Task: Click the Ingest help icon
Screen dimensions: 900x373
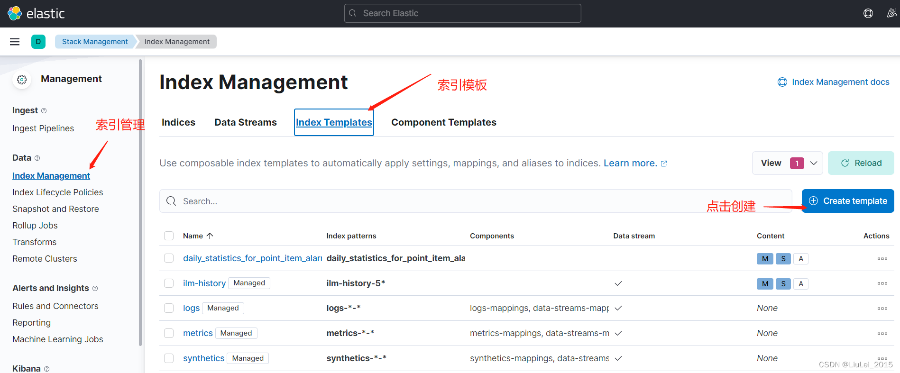Action: tap(44, 111)
